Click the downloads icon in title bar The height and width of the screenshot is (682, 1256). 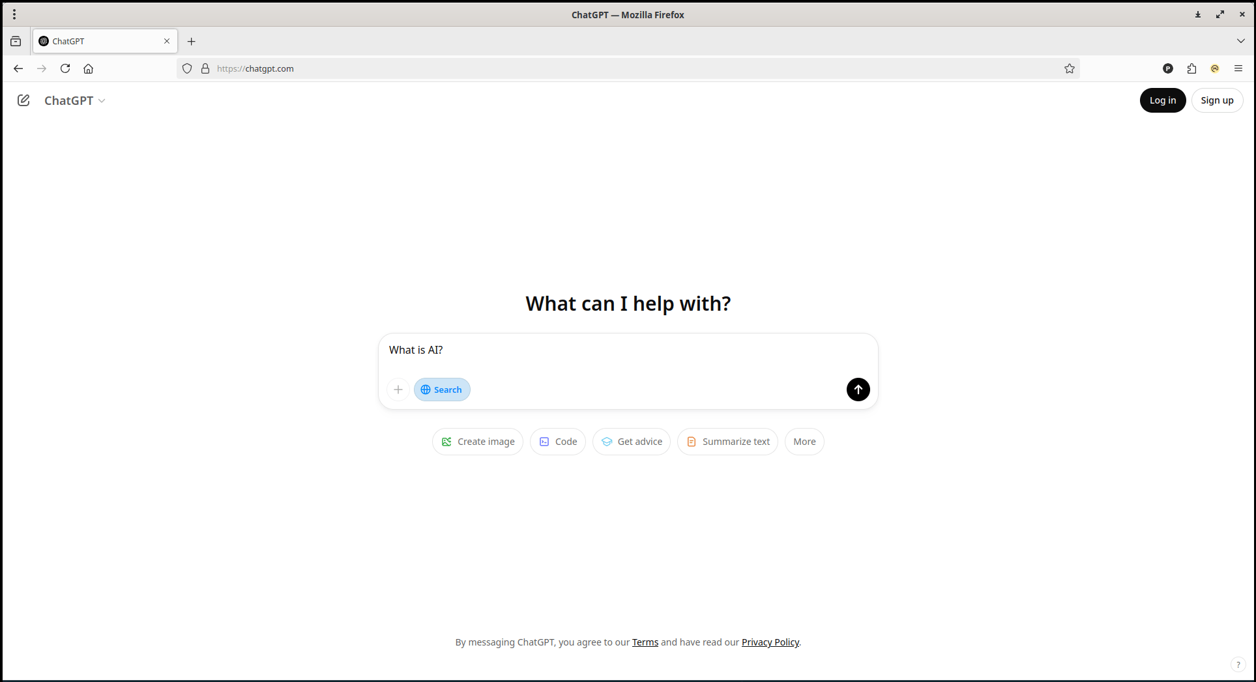1197,14
